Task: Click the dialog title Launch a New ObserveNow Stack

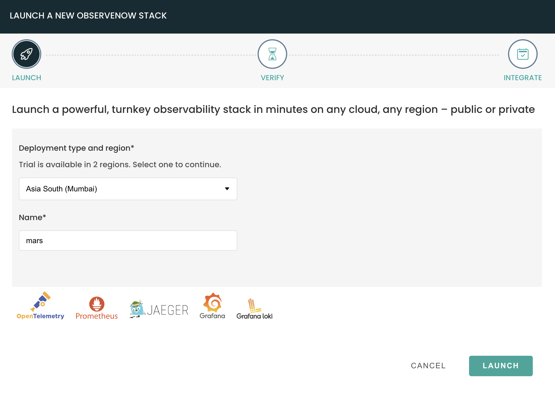Action: (x=88, y=16)
